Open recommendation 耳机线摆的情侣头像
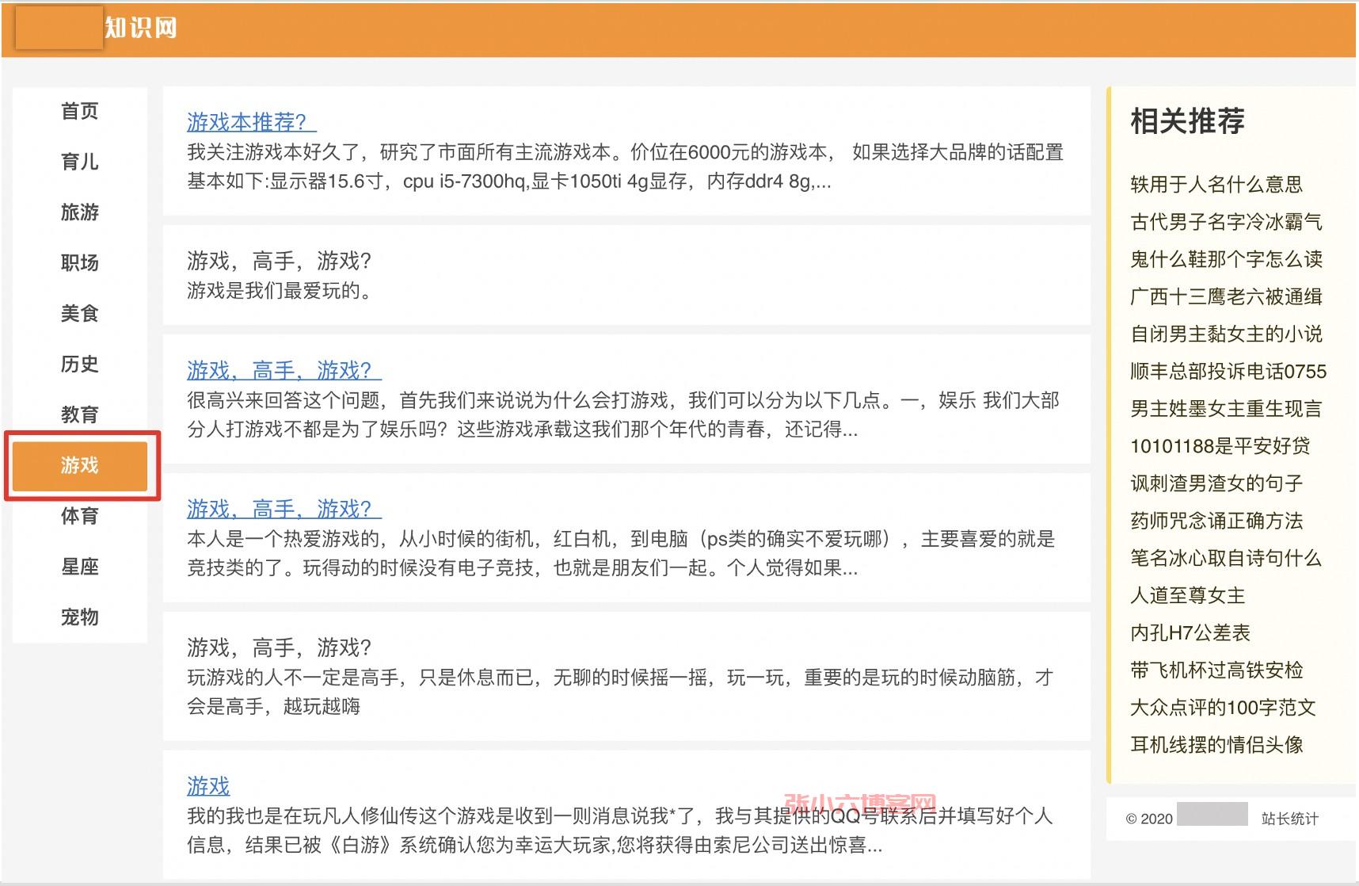The height and width of the screenshot is (886, 1359). 1216,744
